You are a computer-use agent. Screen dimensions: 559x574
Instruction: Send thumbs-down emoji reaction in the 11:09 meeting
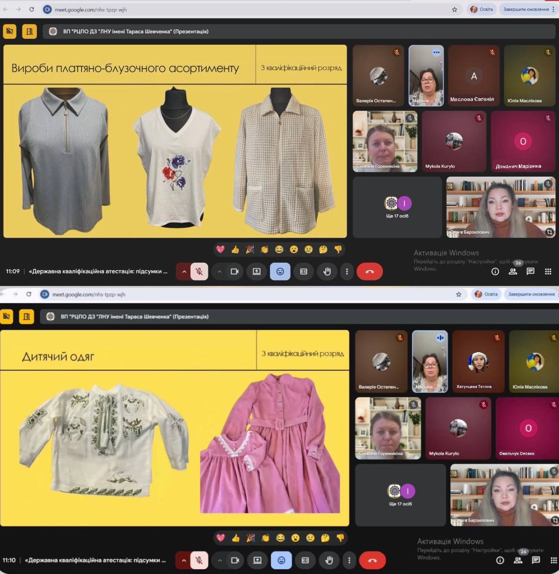[338, 250]
